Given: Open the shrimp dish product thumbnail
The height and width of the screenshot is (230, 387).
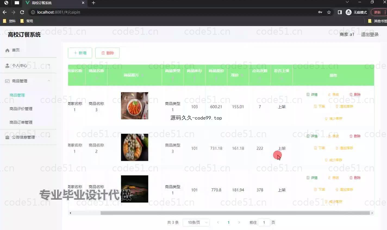Looking at the screenshot, I should 135,106.
